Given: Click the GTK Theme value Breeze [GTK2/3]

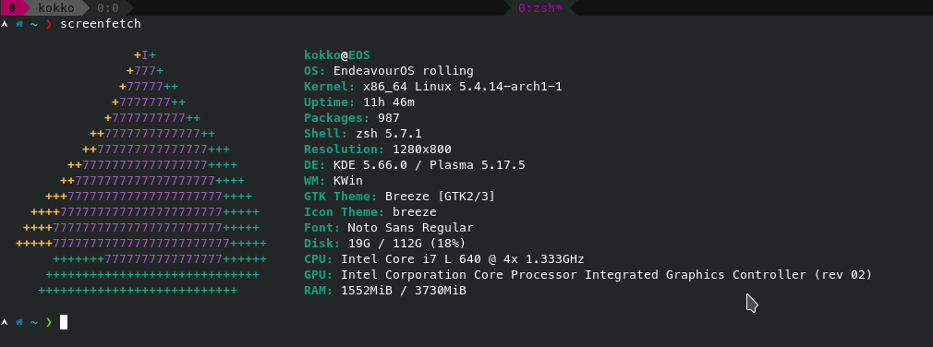Looking at the screenshot, I should click(441, 196).
